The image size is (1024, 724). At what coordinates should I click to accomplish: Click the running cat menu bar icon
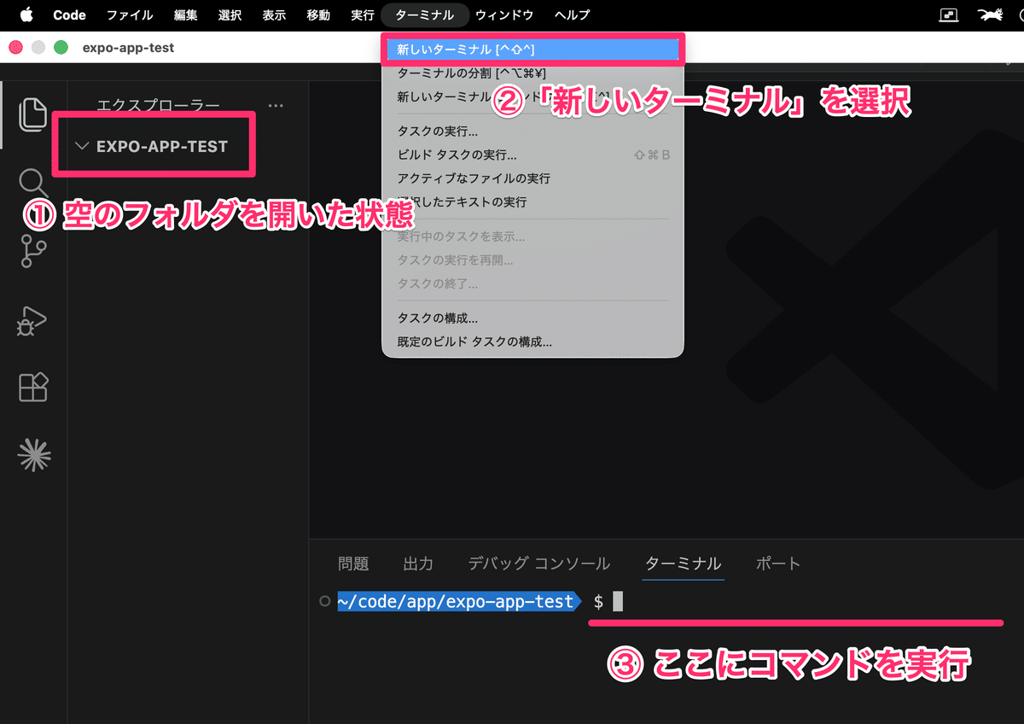(991, 15)
